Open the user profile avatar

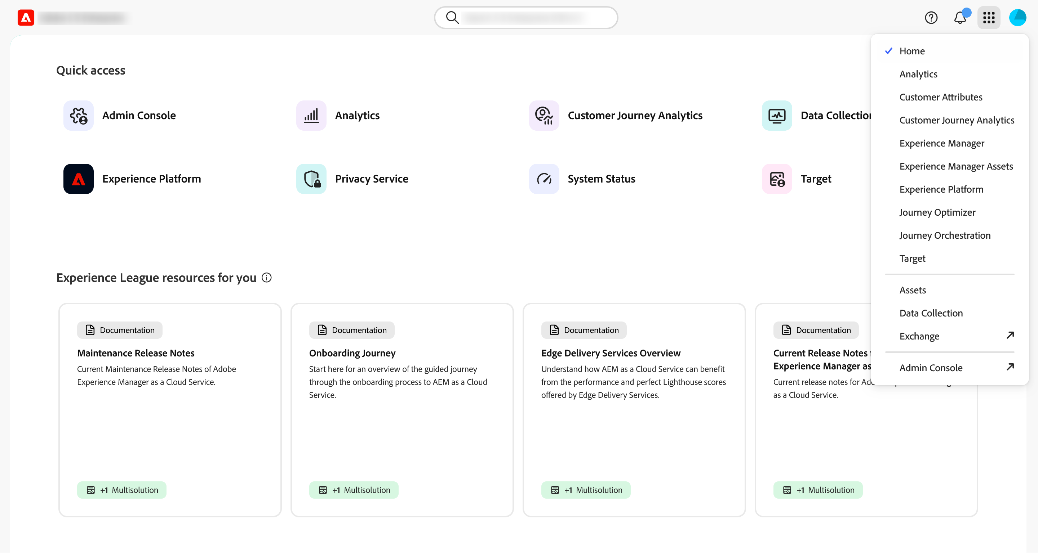[x=1017, y=18]
